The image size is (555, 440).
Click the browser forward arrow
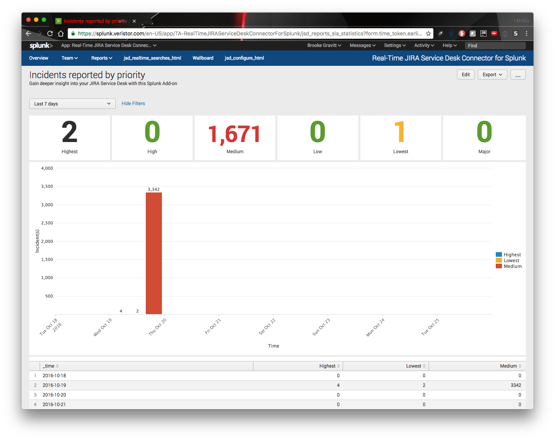pos(39,33)
